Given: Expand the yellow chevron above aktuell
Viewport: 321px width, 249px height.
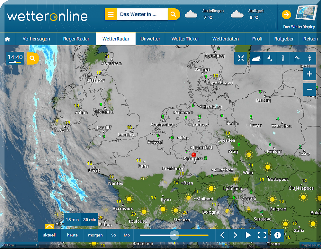Looking at the screenshot, I should [x=49, y=226].
